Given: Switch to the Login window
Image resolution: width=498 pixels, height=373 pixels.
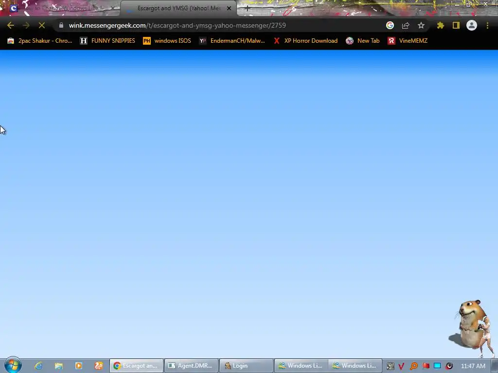Looking at the screenshot, I should click(x=246, y=366).
